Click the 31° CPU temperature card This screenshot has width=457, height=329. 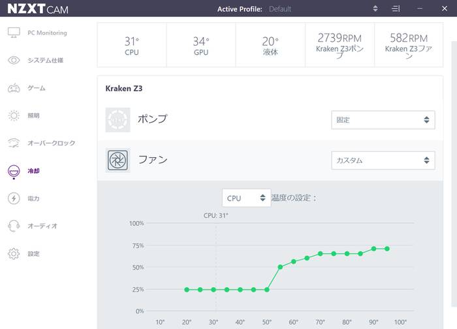132,45
